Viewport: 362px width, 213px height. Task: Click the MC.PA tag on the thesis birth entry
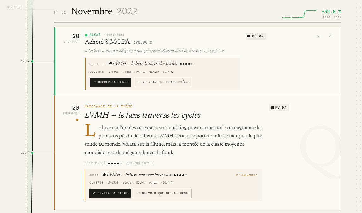[x=279, y=107]
